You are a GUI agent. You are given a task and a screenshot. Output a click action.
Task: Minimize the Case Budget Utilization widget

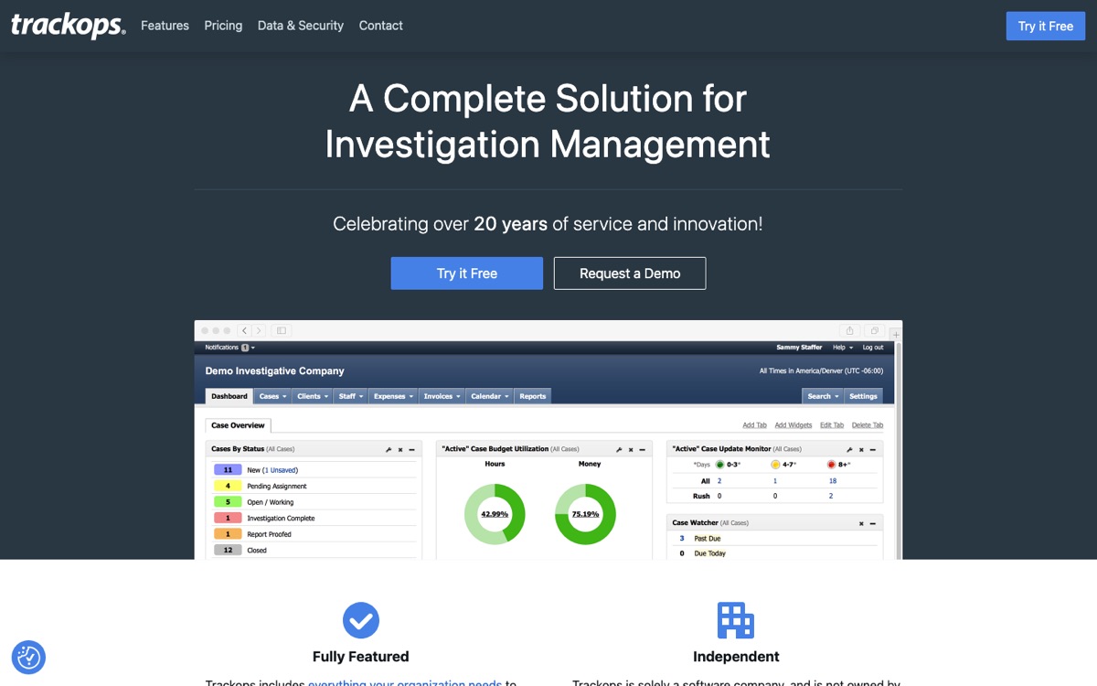click(x=643, y=449)
